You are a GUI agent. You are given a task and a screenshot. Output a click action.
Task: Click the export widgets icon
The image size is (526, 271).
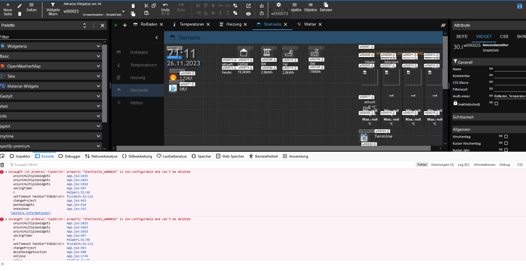tap(262, 13)
